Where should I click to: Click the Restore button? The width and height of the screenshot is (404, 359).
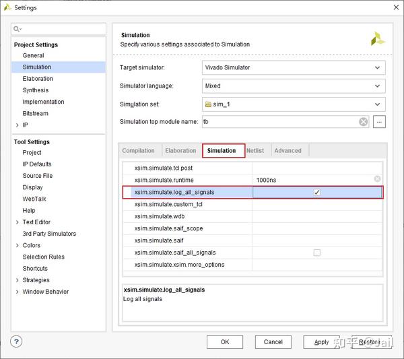[371, 342]
